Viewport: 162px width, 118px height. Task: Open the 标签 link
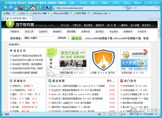coord(146,38)
